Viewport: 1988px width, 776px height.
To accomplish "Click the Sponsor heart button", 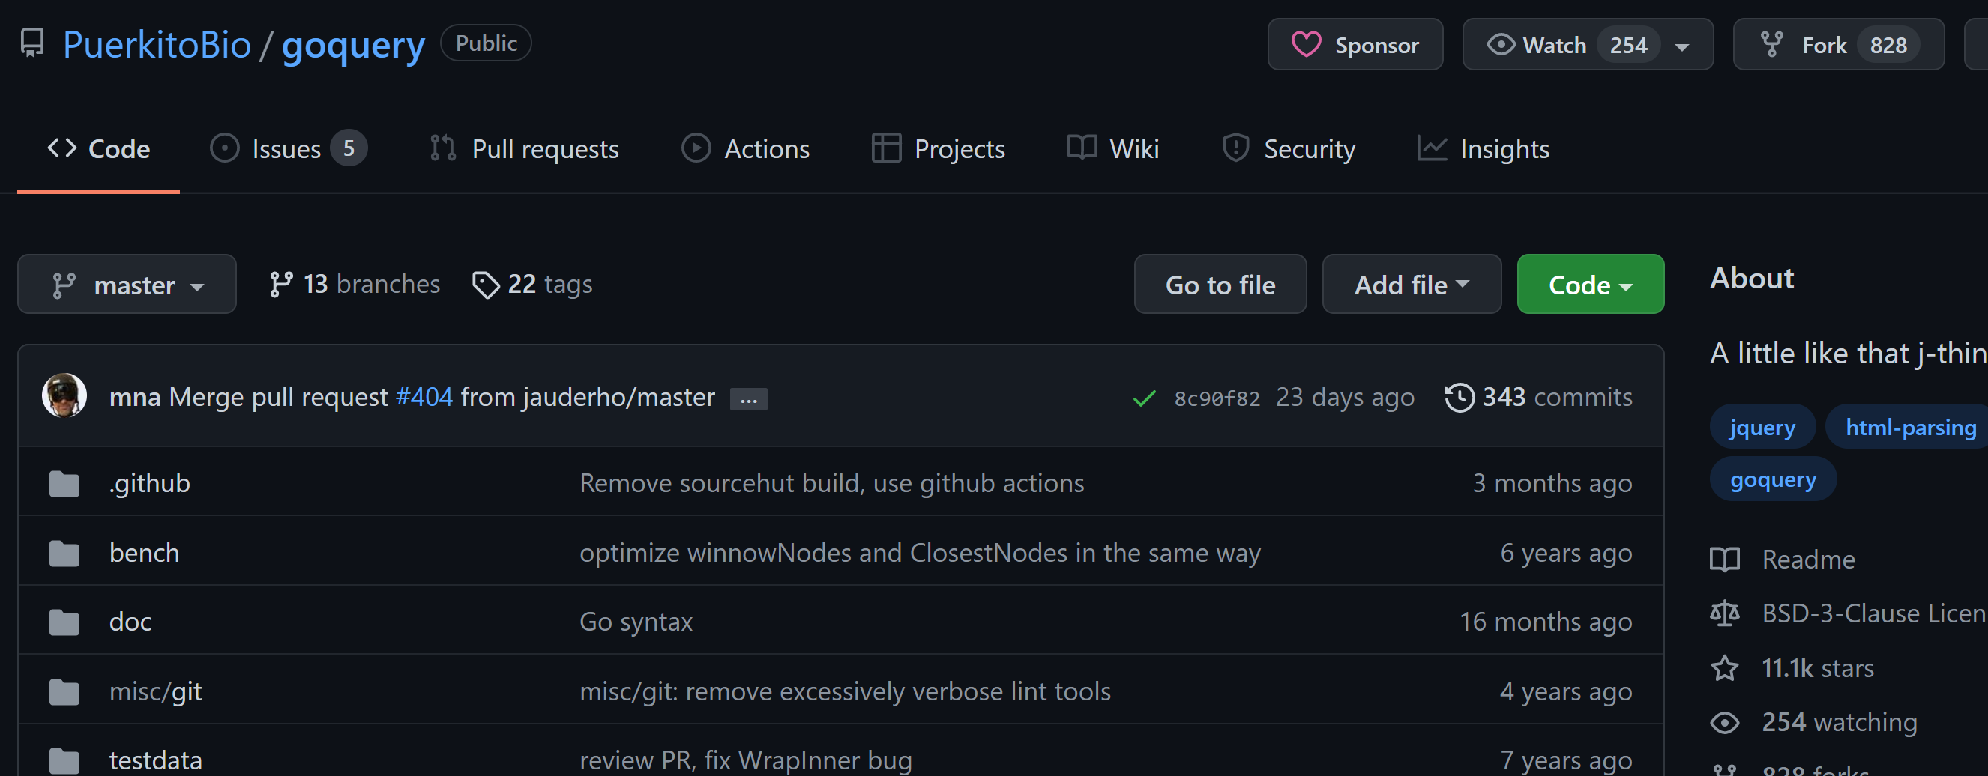I will pyautogui.click(x=1355, y=45).
